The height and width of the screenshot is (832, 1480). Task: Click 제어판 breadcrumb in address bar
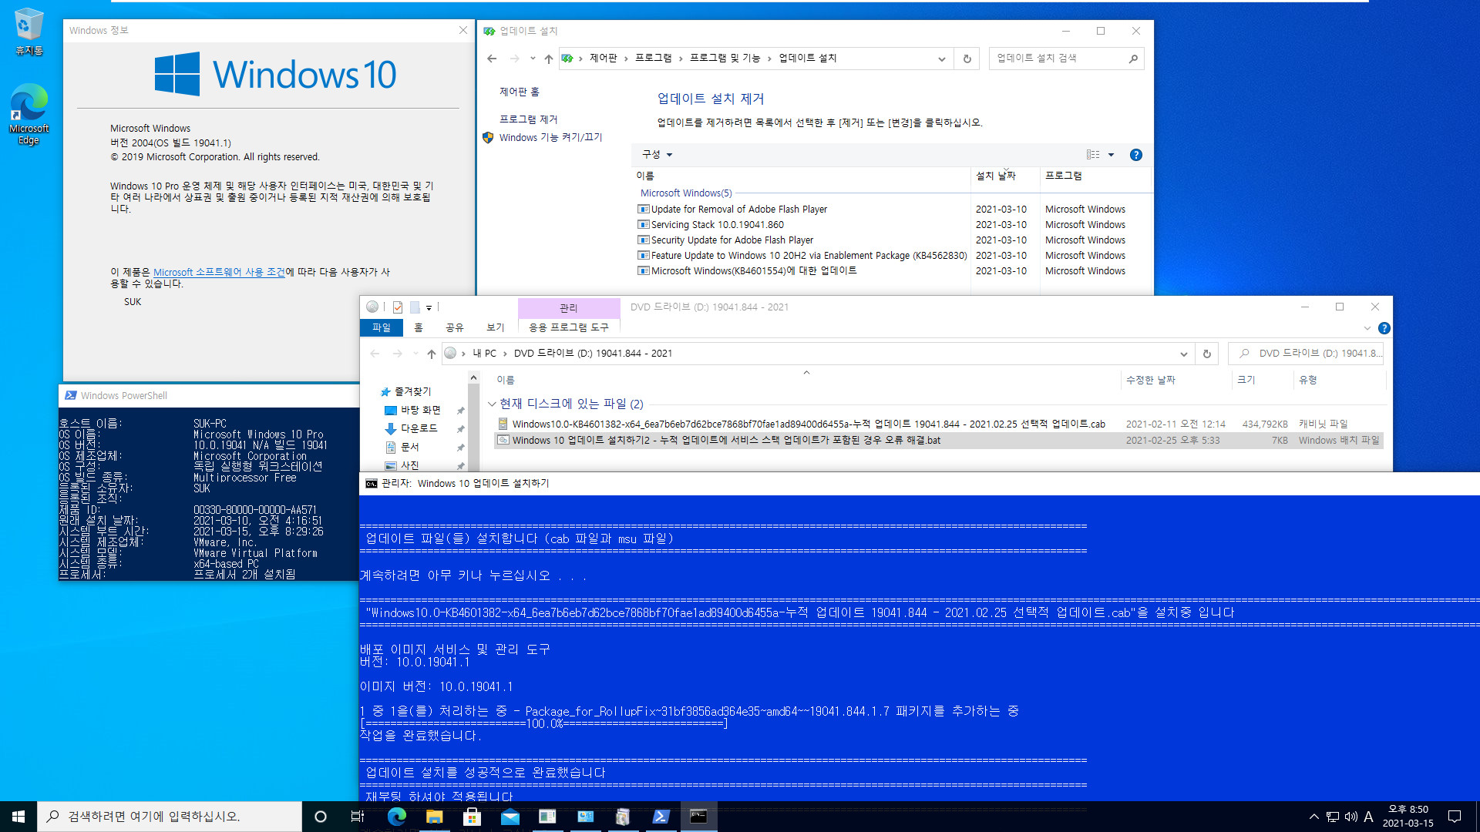coord(604,59)
